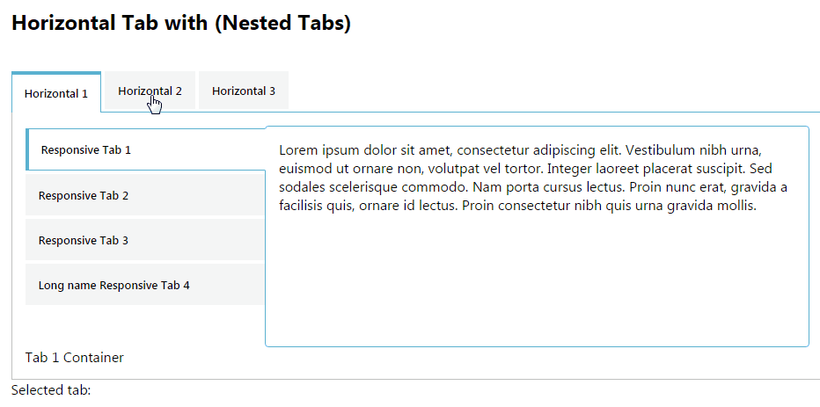Click the words (Nested Tabs) in the heading
The image size is (820, 407).
point(282,23)
